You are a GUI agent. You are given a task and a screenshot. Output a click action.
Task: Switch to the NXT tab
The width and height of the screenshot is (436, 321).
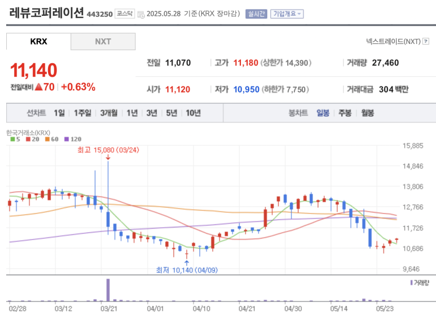(x=103, y=41)
